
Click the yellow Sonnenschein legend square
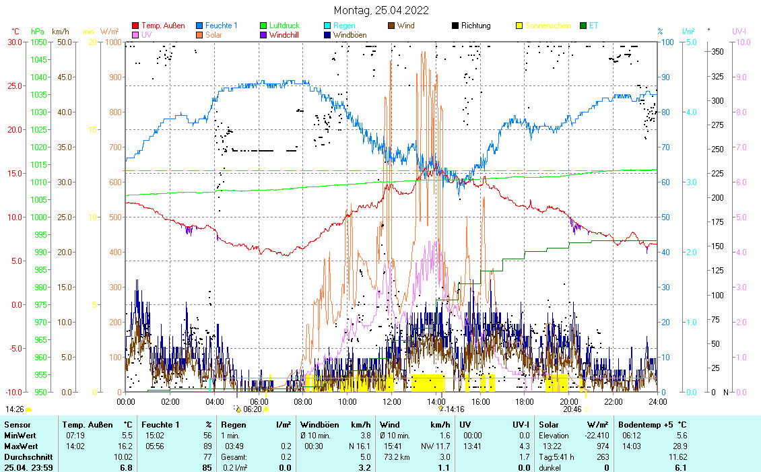[x=520, y=26]
